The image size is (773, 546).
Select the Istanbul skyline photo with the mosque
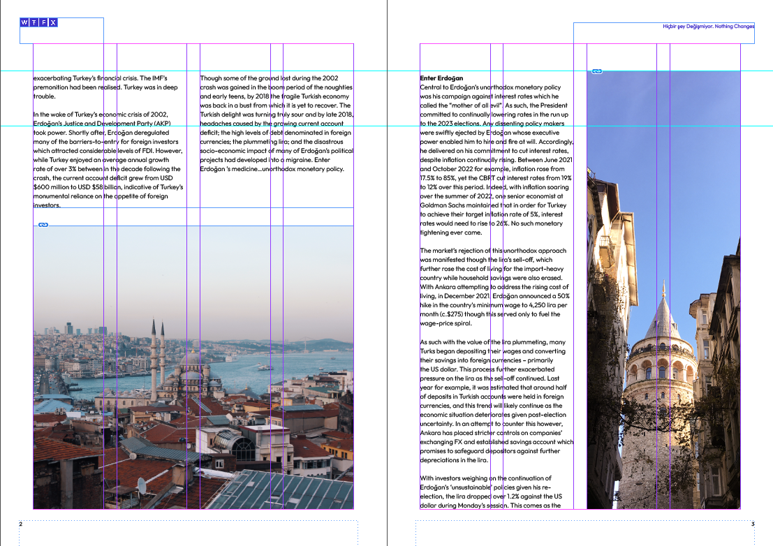pos(193,367)
